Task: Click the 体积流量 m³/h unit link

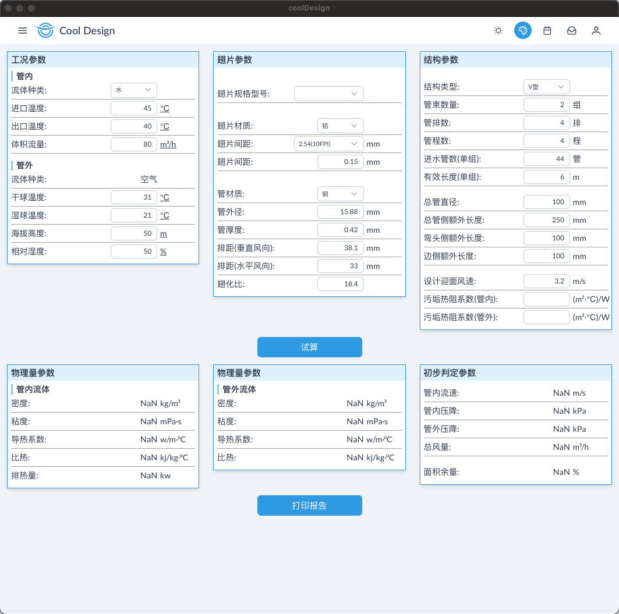Action: point(168,144)
